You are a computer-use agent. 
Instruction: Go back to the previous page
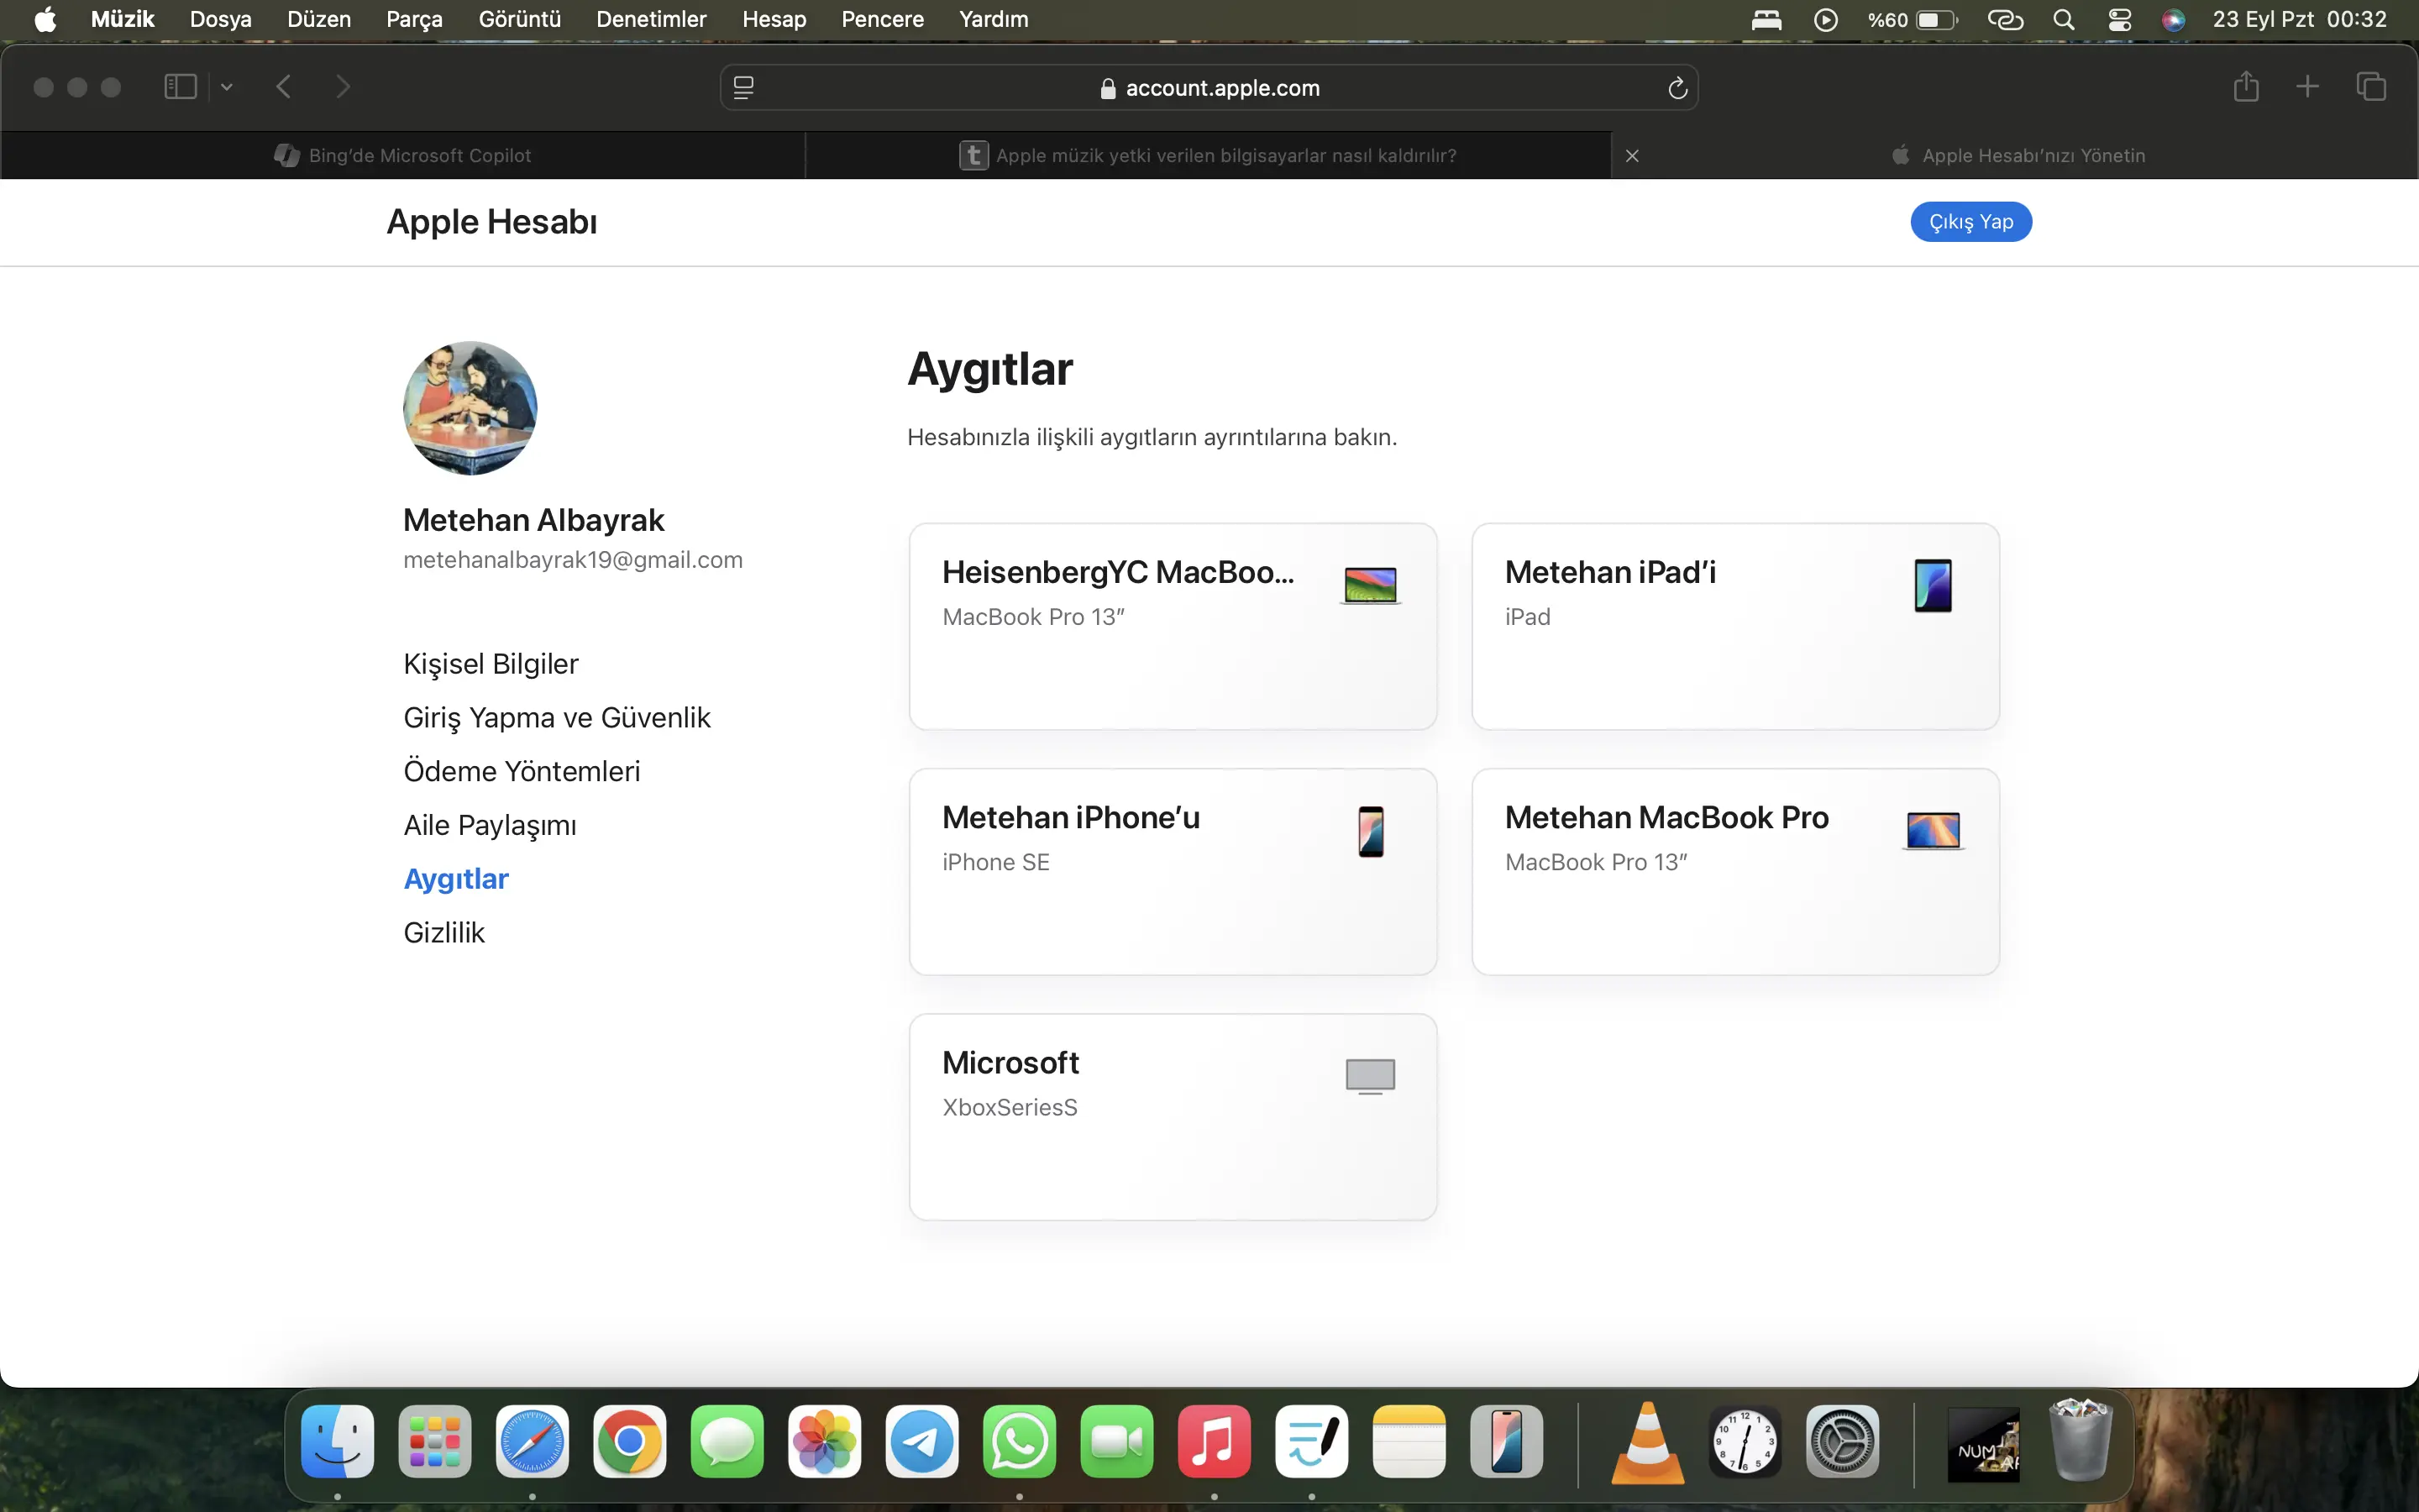coord(284,87)
